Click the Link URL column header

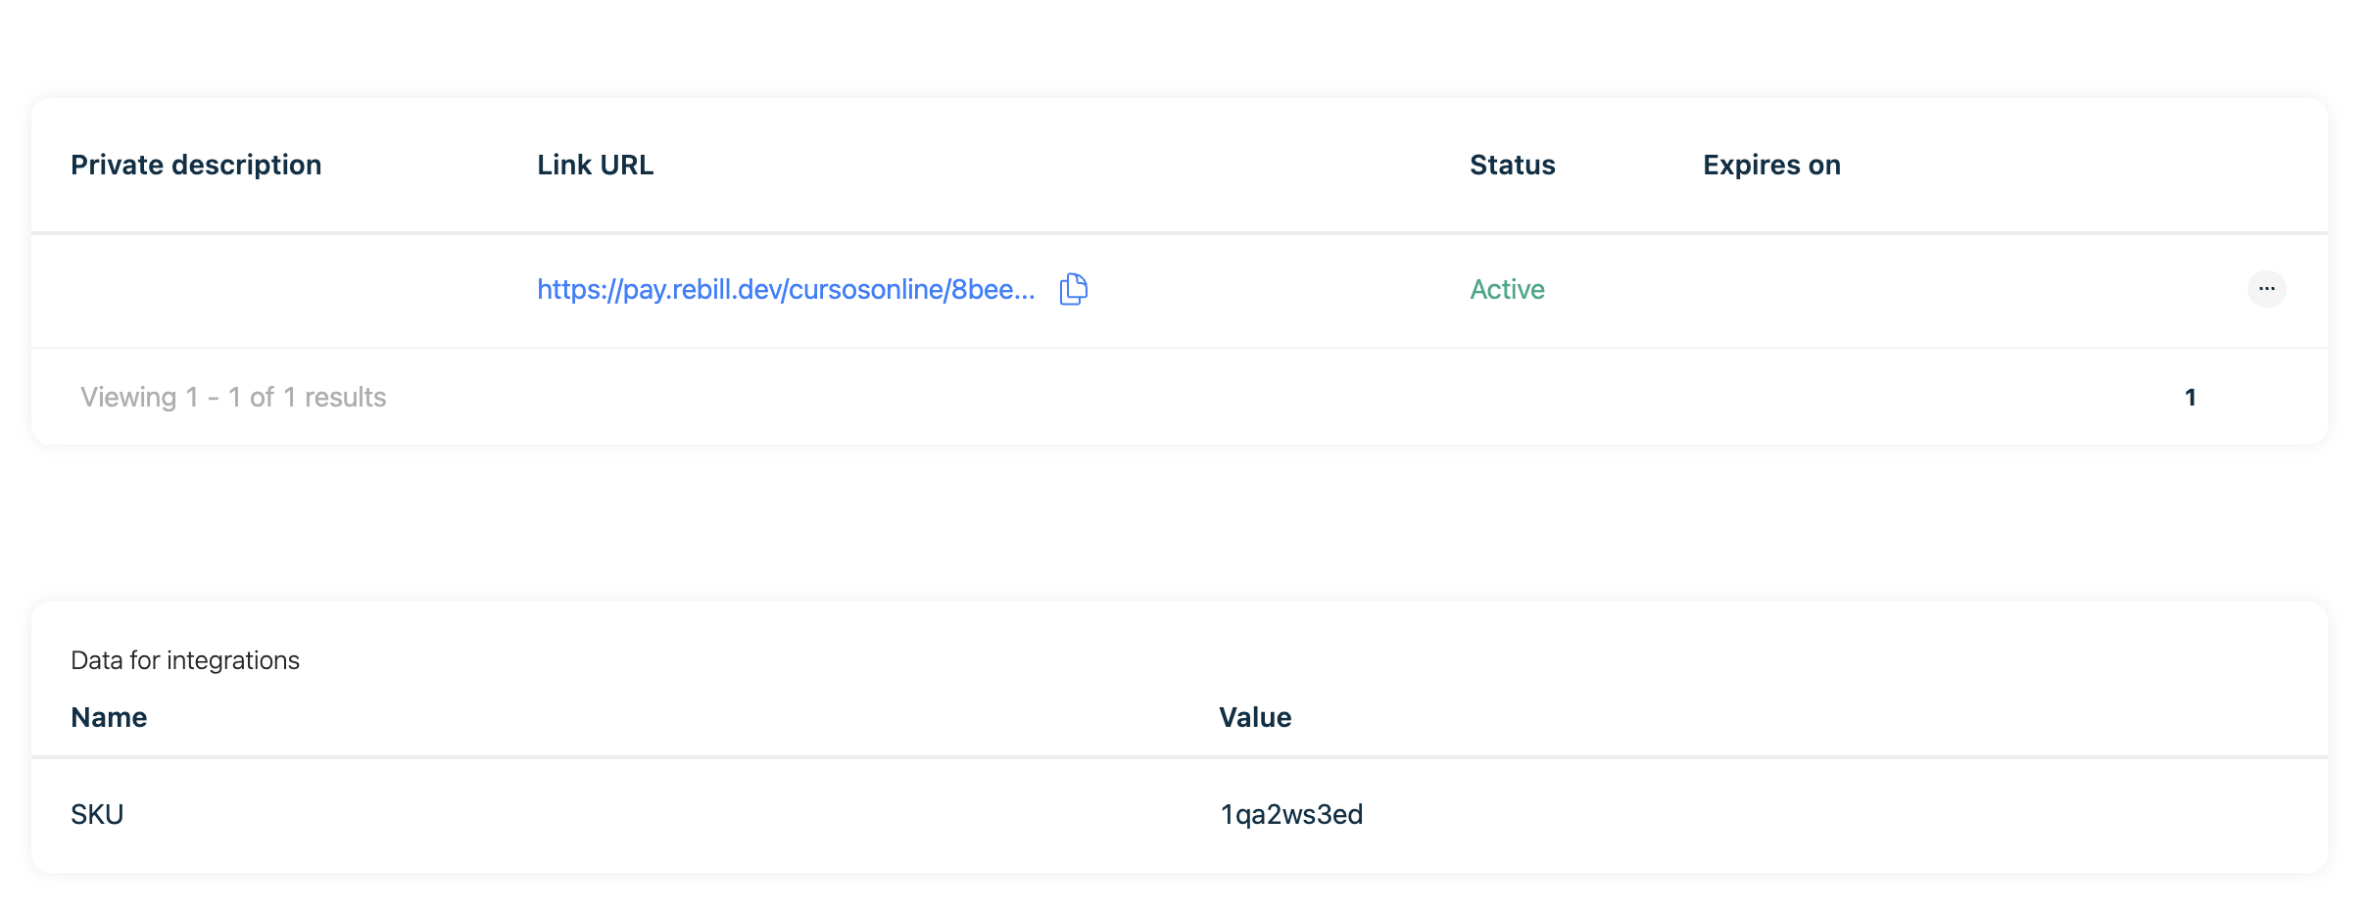(595, 165)
